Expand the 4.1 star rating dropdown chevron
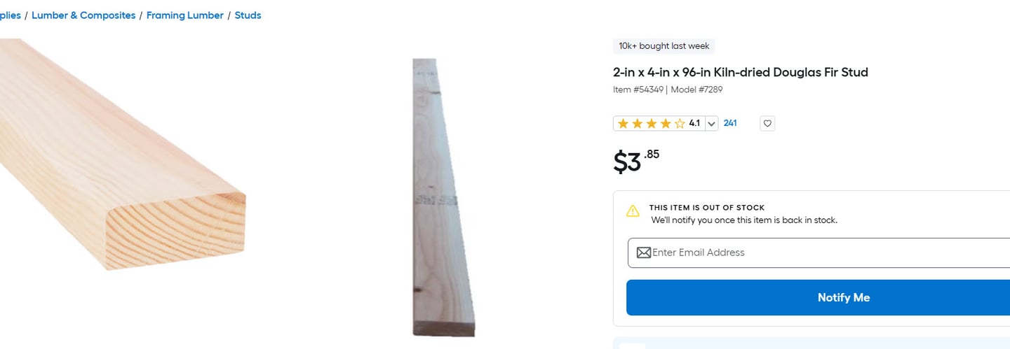This screenshot has width=1010, height=349. click(711, 124)
